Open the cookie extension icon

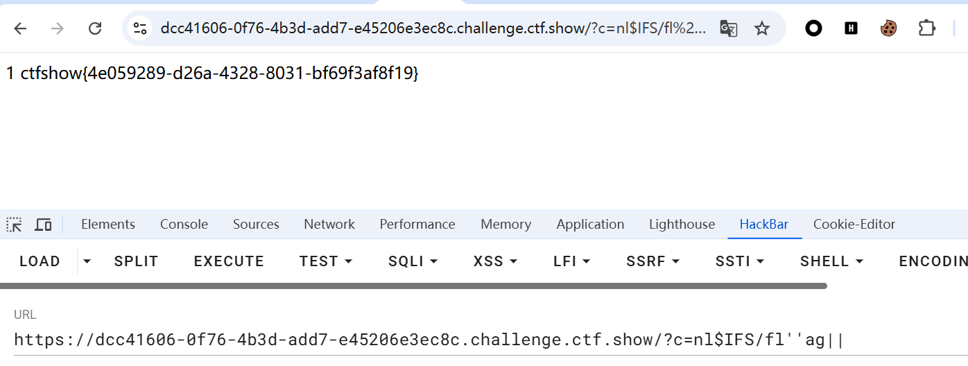tap(889, 28)
